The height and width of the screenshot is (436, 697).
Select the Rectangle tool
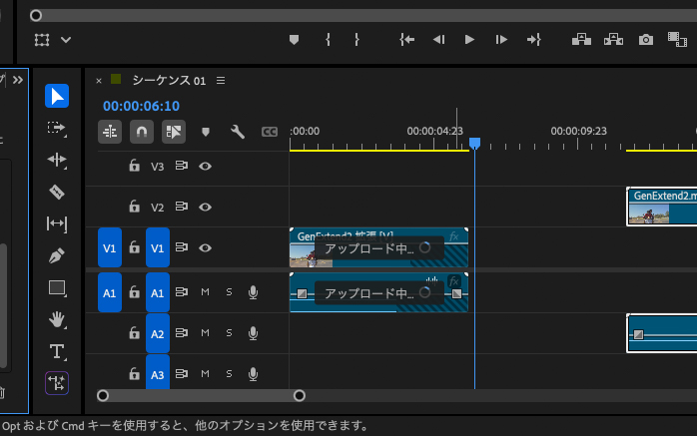pyautogui.click(x=57, y=287)
